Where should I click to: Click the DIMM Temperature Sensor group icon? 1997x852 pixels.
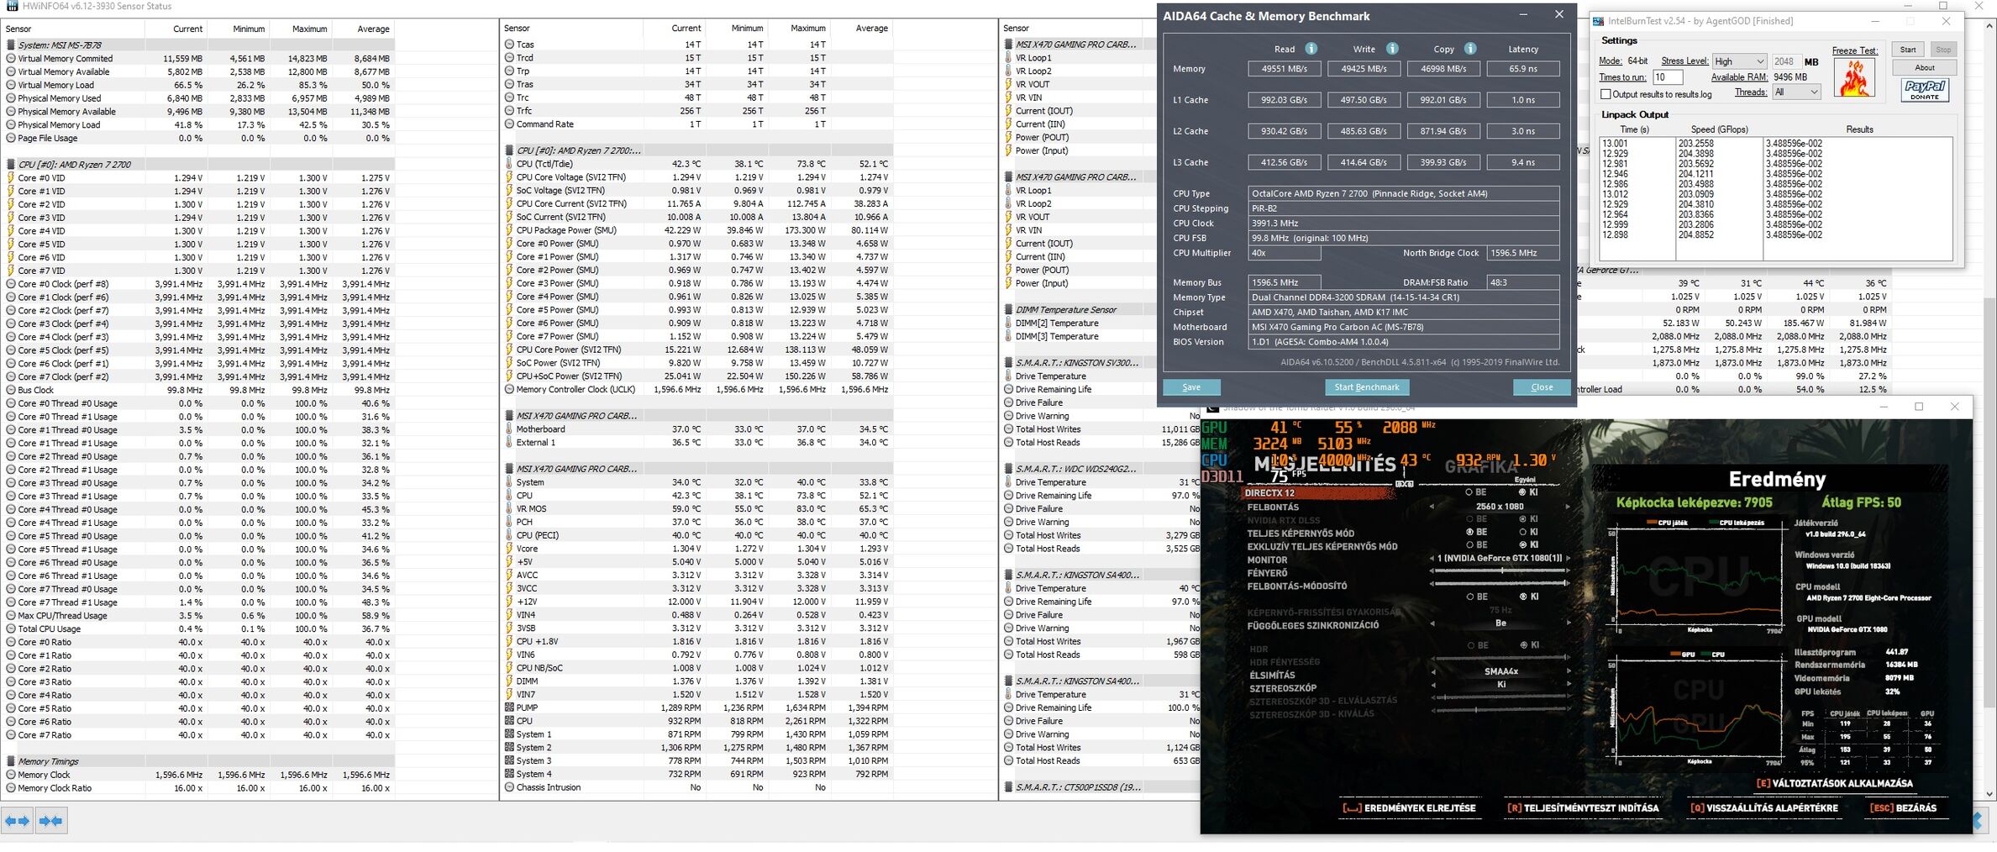click(1008, 310)
